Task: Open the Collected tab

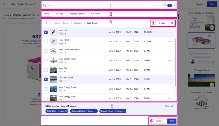Action: (95, 14)
